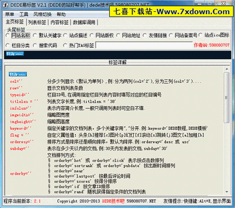Choose the 热门TAG标签 radio button
Screen dimensions: 235x208
65,46
